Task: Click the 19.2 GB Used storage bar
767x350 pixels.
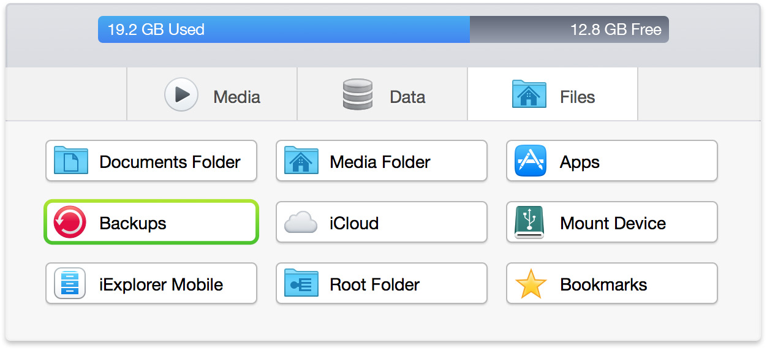Action: coord(283,29)
